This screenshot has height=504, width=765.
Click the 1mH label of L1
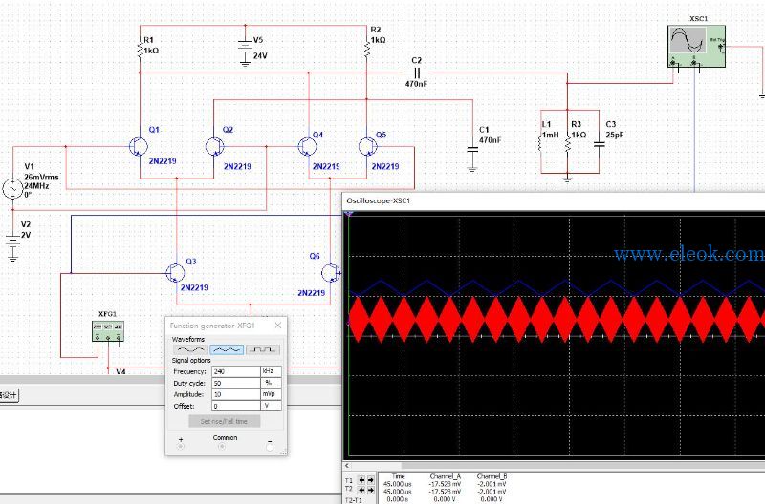pos(551,135)
